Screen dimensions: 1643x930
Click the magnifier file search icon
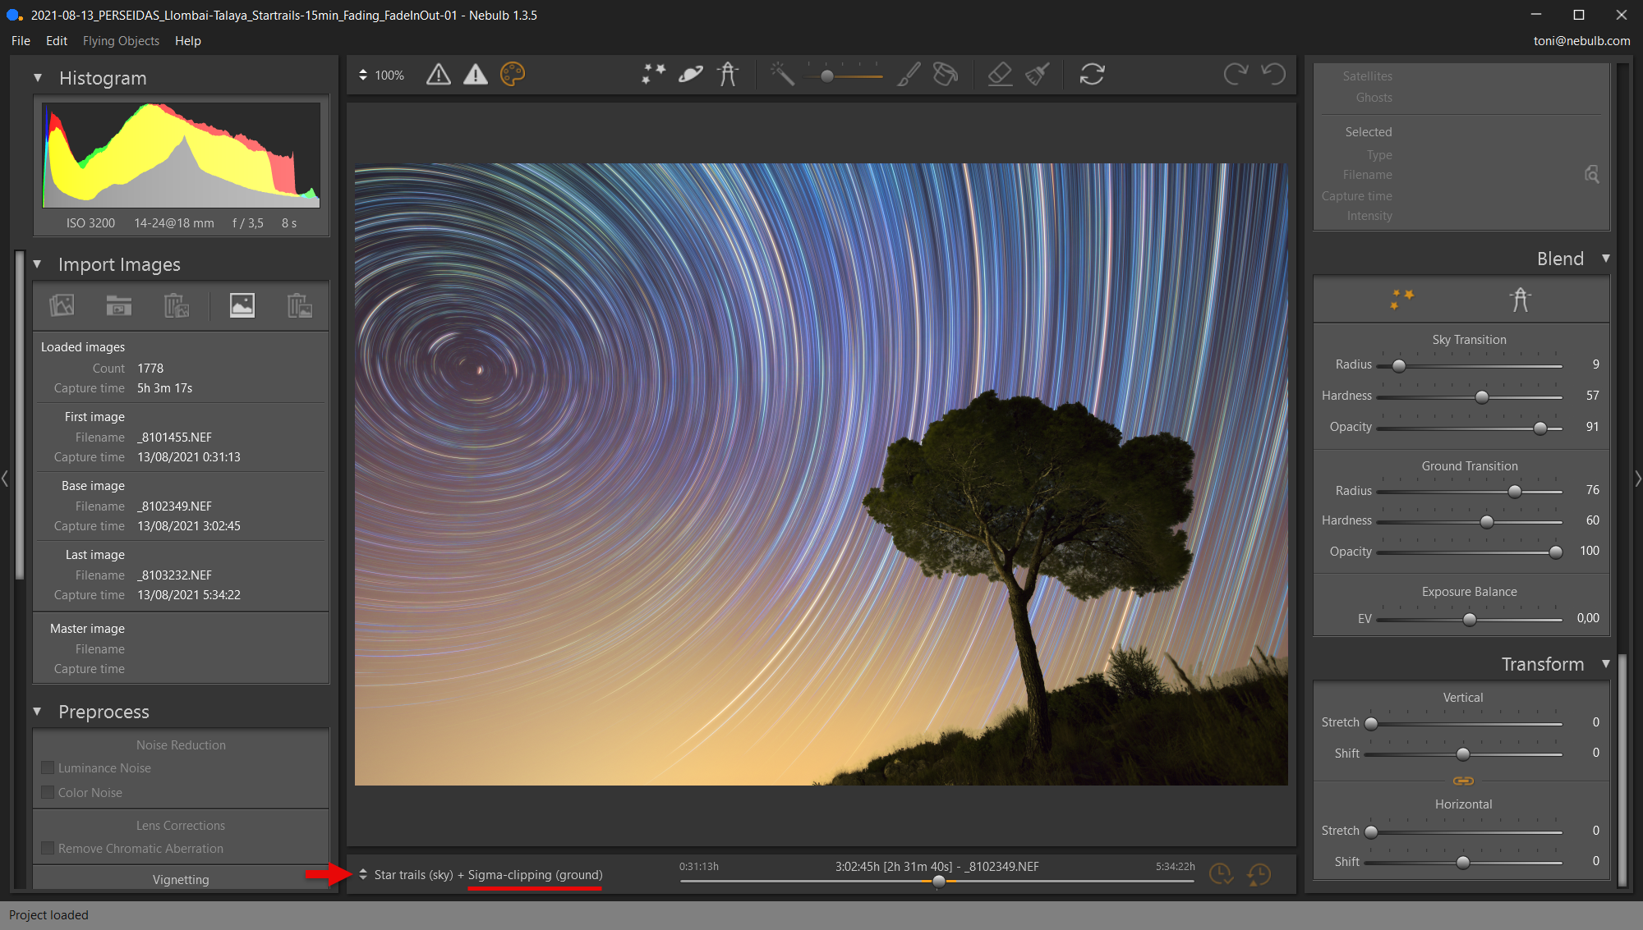(1591, 175)
